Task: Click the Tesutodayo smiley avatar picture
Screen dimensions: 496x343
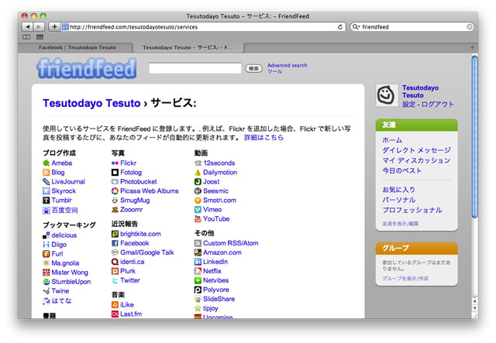Action: (387, 95)
